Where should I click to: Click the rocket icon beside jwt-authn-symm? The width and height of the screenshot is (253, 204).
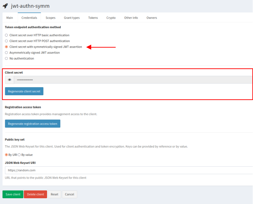pos(5,6)
